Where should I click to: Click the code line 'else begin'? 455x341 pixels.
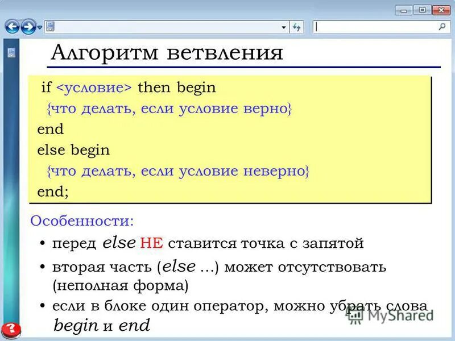pos(73,151)
